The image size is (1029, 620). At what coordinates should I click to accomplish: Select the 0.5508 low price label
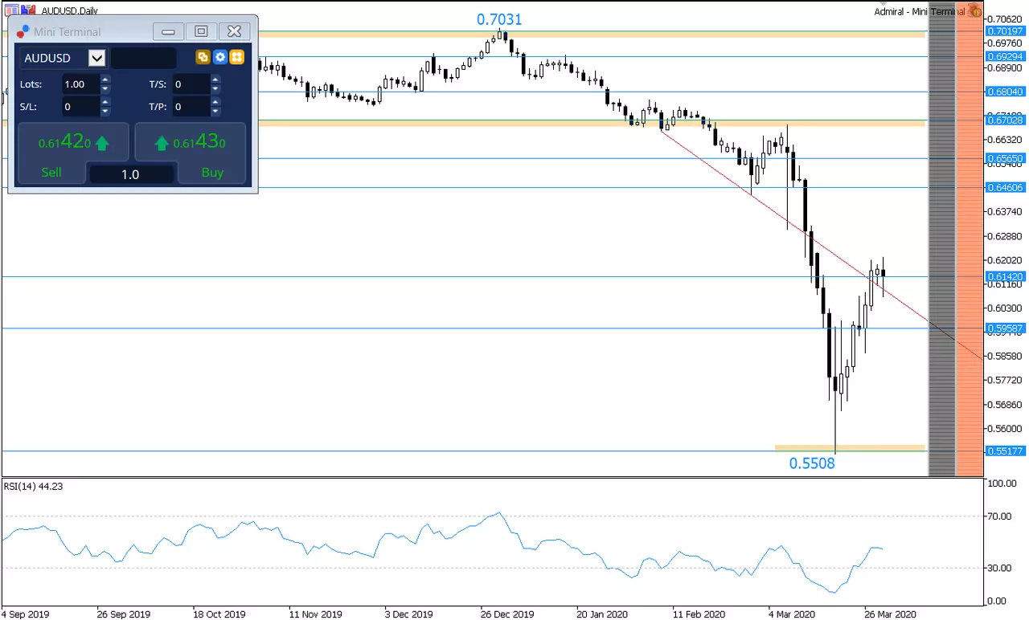tap(812, 463)
